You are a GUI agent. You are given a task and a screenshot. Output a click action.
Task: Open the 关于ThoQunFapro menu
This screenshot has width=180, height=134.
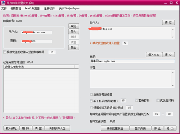click(69, 8)
